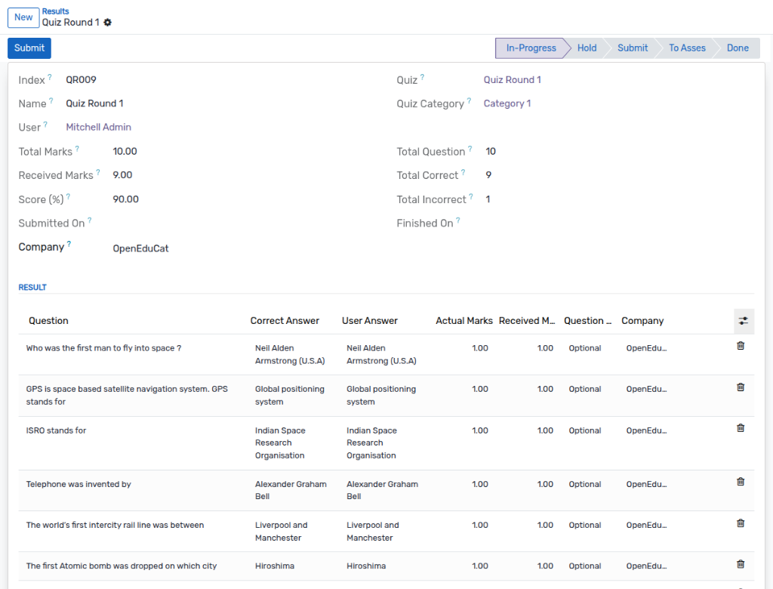This screenshot has width=773, height=589.
Task: Sort by the Question column header
Action: click(48, 321)
